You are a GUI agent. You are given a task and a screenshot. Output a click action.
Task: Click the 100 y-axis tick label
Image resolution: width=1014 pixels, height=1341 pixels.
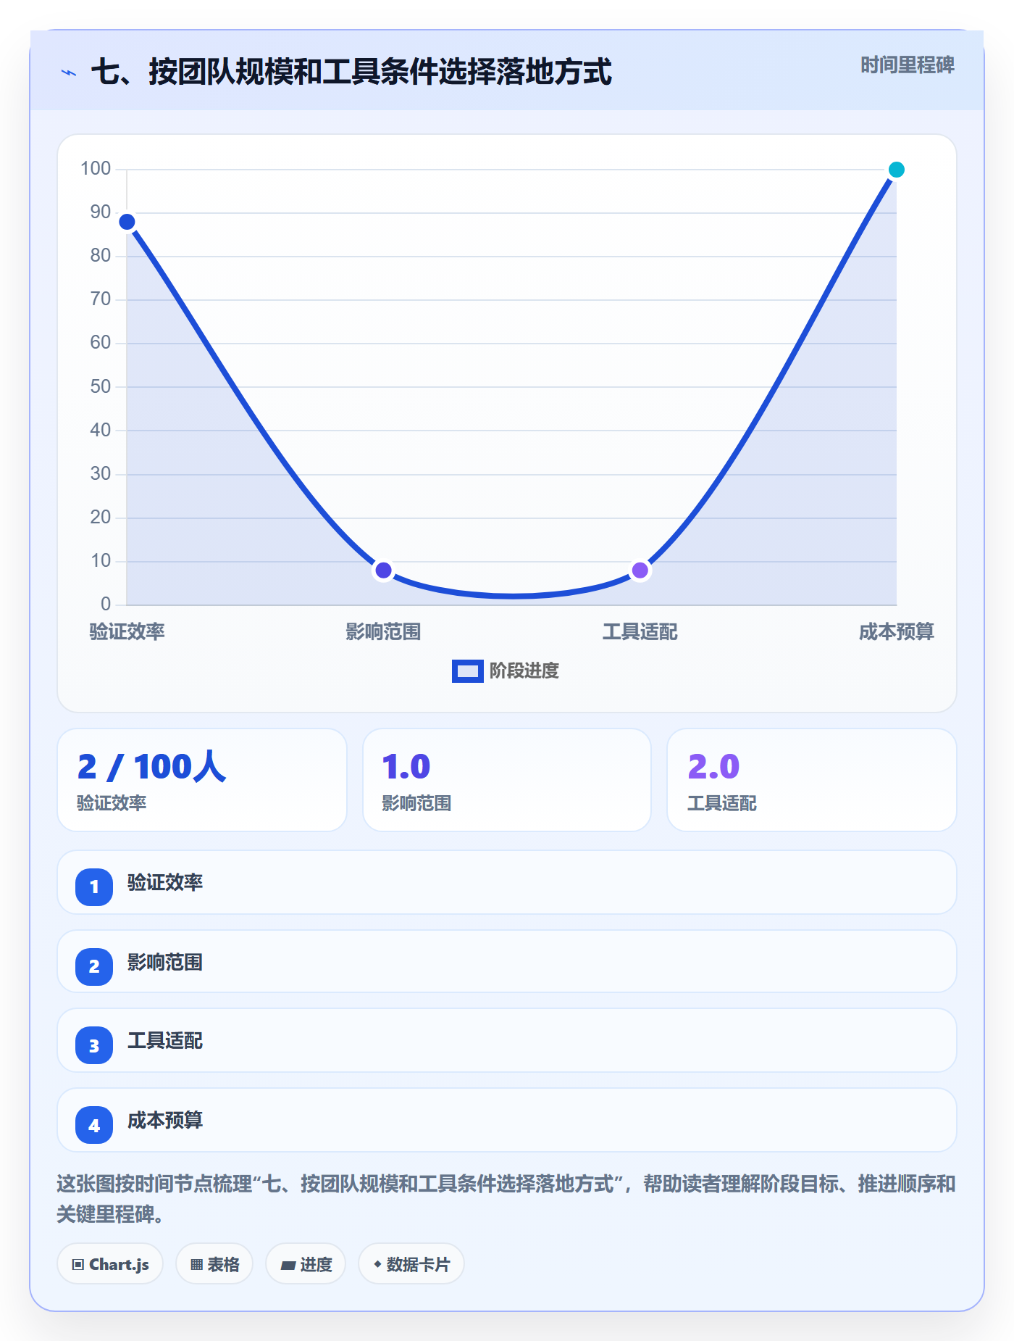pos(96,169)
